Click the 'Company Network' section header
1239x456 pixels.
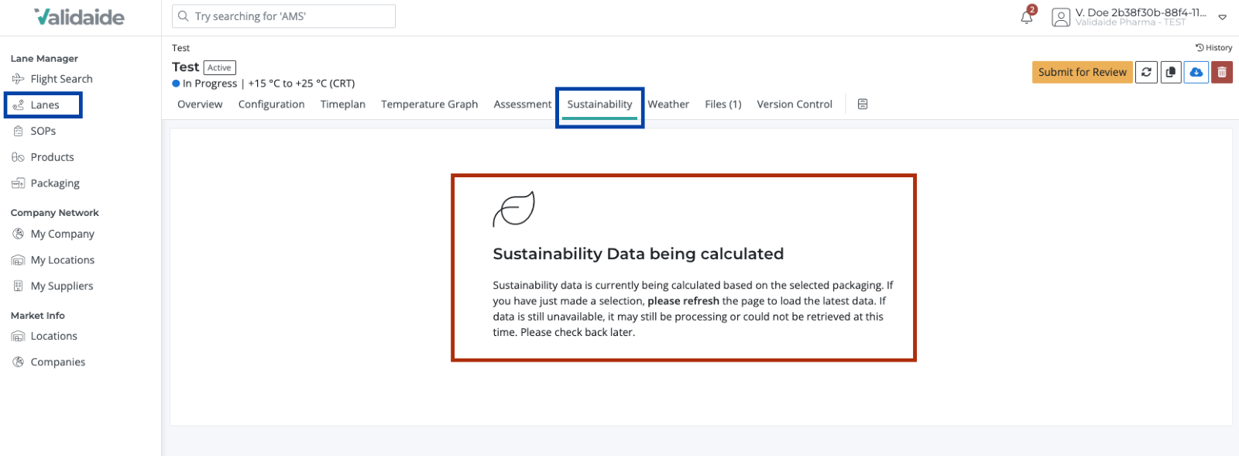click(x=55, y=213)
